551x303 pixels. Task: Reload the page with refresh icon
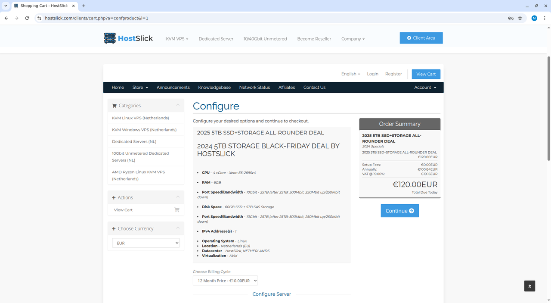[x=27, y=18]
